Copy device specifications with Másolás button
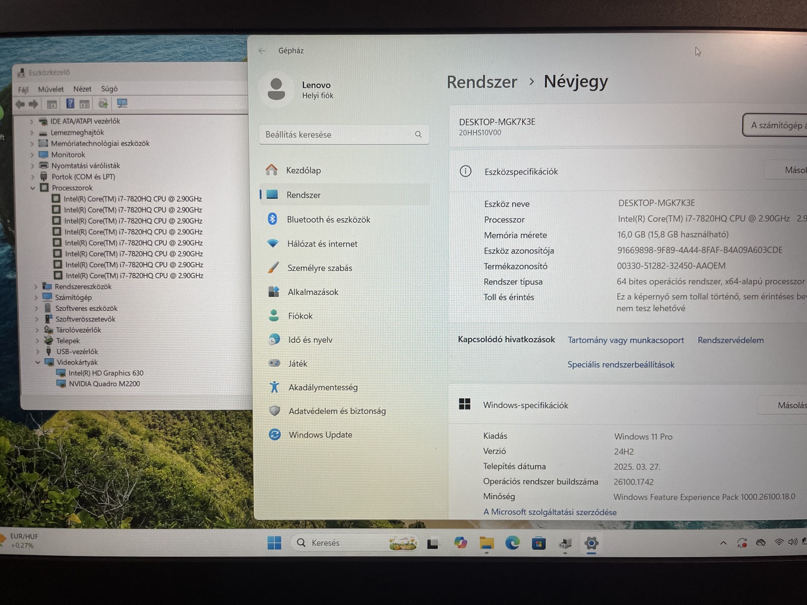Screen dimensions: 807x605 (x=786, y=170)
